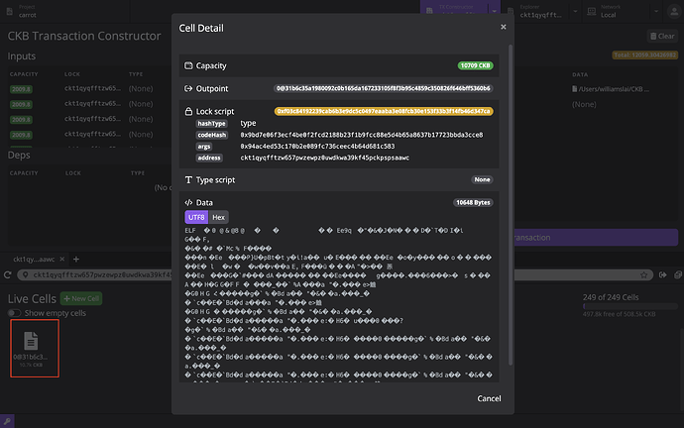This screenshot has height=428, width=684.
Task: Select the 0@31b6c3... live cell thumbnail
Action: coord(35,348)
